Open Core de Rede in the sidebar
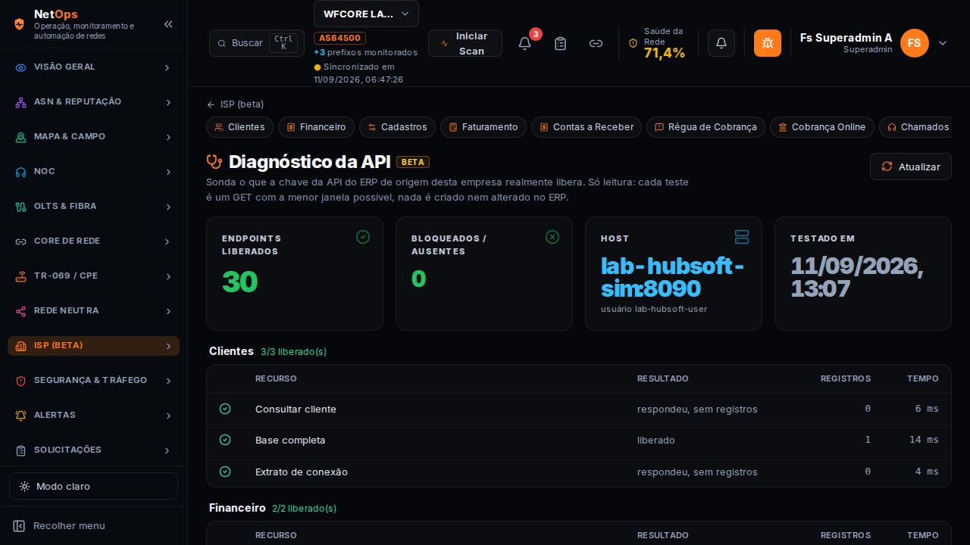This screenshot has width=970, height=545. (x=93, y=241)
